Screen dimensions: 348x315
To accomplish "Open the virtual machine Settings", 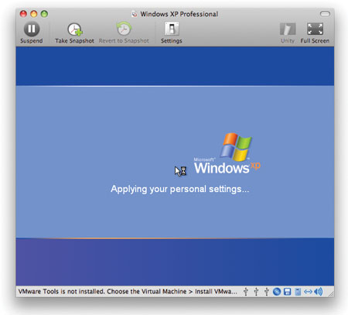I will pos(172,33).
